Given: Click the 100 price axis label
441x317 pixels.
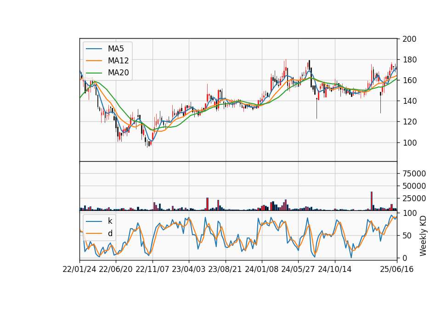Looking at the screenshot, I should (x=409, y=142).
